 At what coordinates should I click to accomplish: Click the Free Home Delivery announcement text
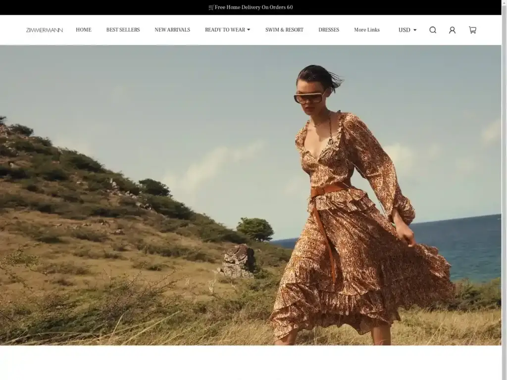pyautogui.click(x=253, y=7)
